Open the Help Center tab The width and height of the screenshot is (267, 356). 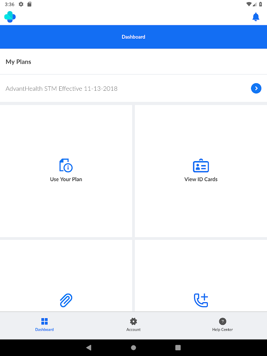click(x=222, y=325)
